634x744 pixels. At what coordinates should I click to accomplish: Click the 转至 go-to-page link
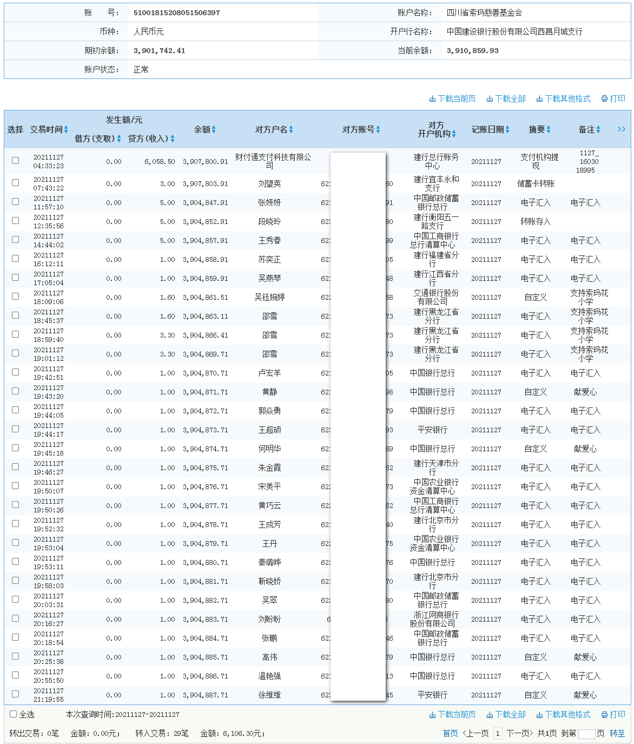coord(616,734)
